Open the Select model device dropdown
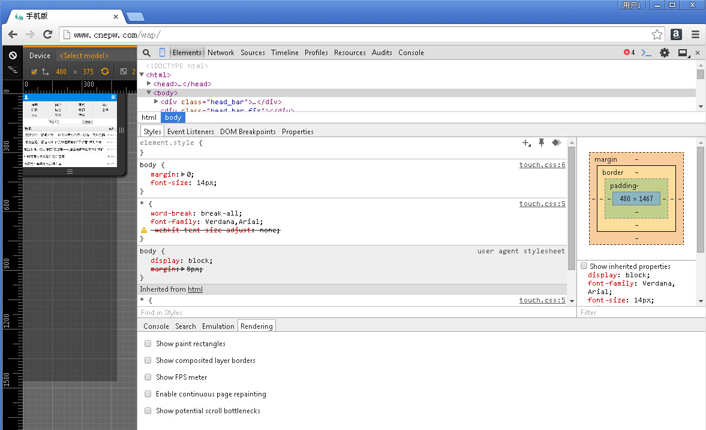 (x=84, y=56)
